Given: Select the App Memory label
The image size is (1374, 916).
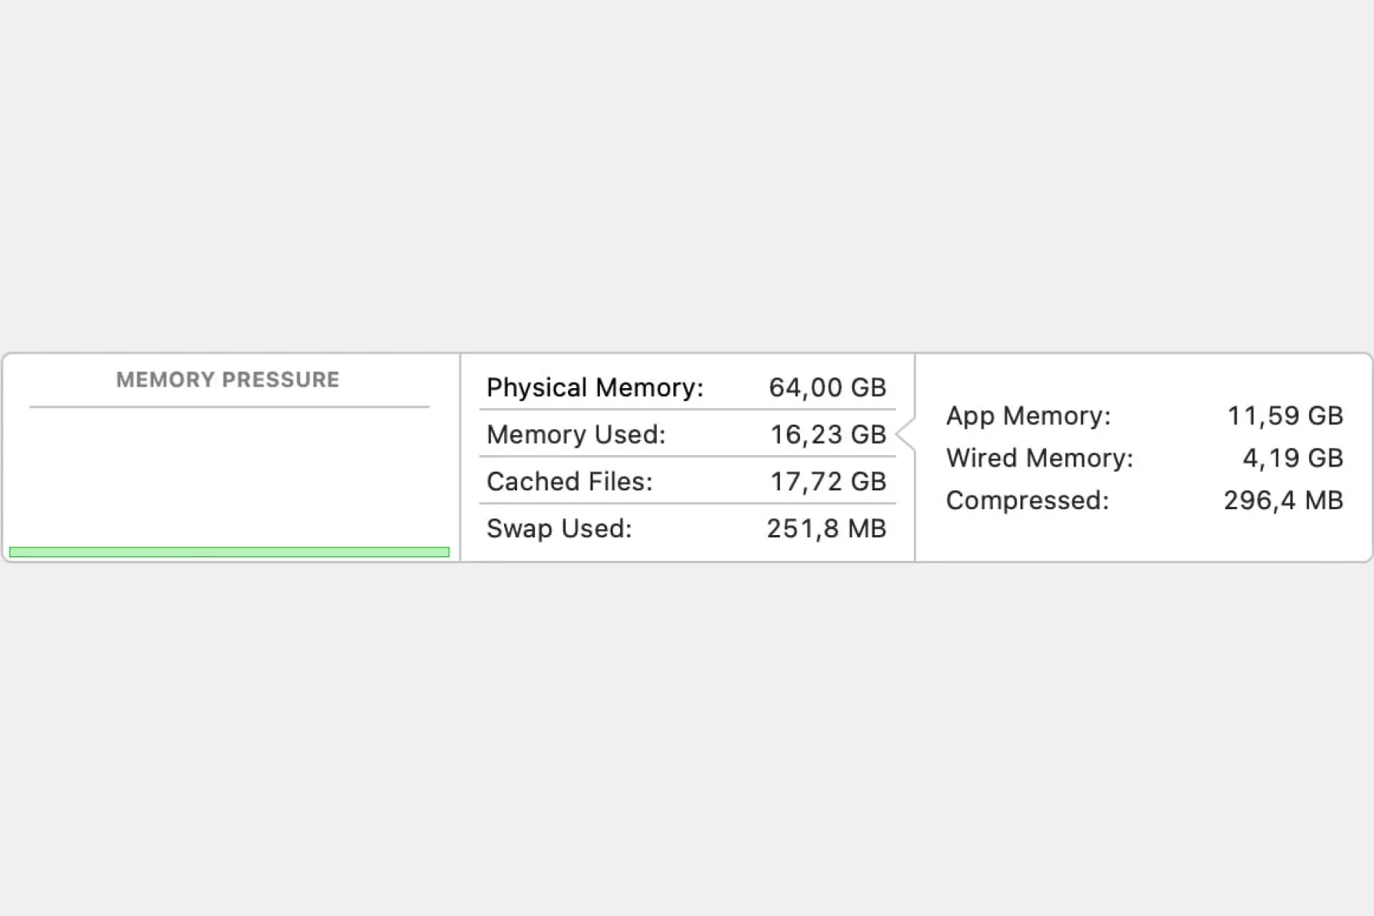Looking at the screenshot, I should click(x=1028, y=416).
